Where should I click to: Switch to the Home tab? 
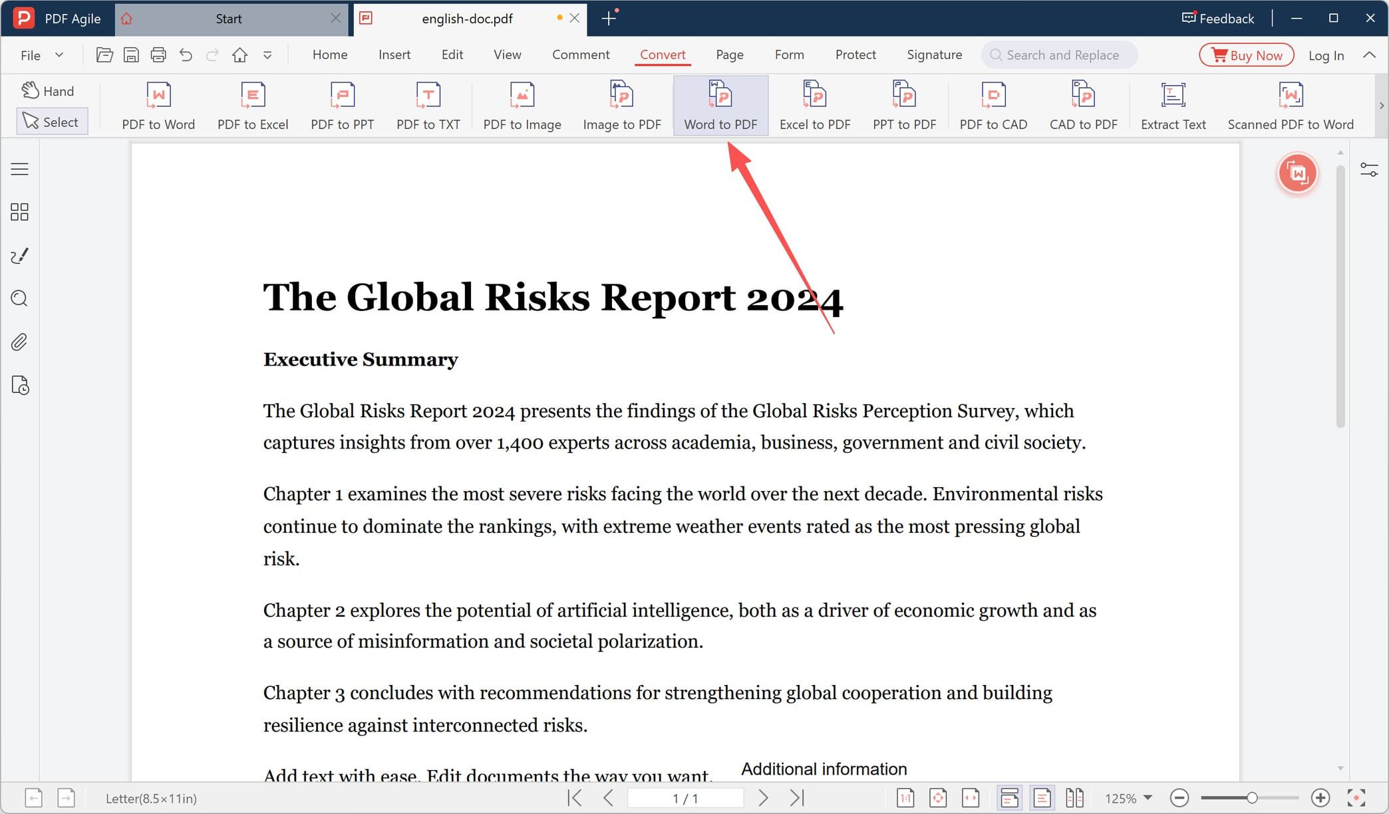click(x=330, y=54)
